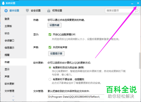Select 主面板 in the sidebar

pyautogui.click(x=14, y=26)
